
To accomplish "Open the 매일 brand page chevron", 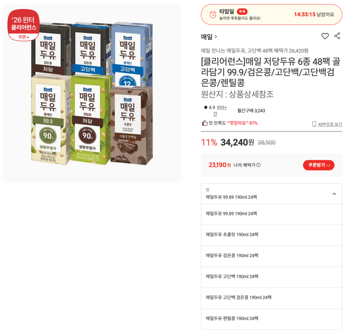I will [216, 37].
